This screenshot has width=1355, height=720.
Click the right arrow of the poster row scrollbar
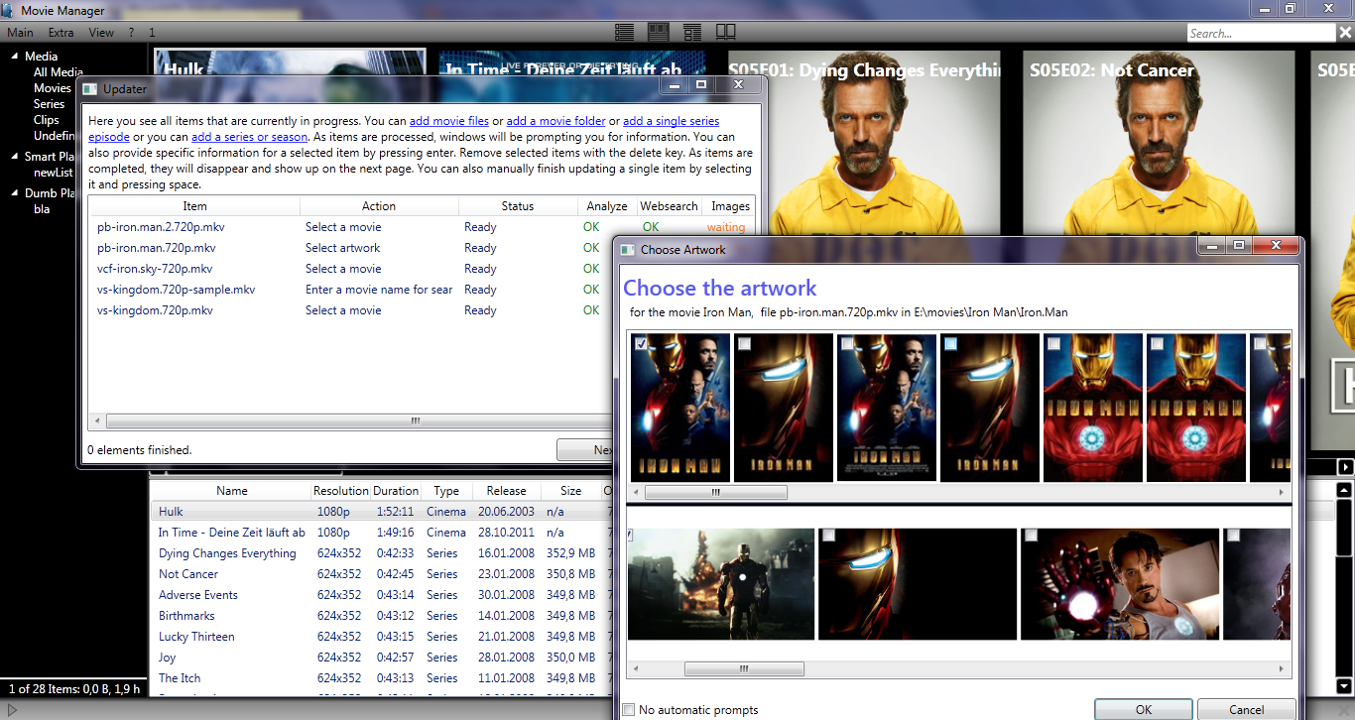[1282, 492]
